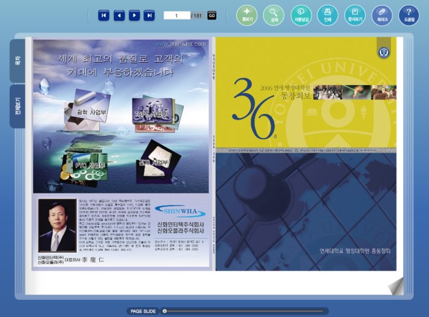This screenshot has width=429, height=317.
Task: Open the 전체보기 view-all tab
Action: 18,106
